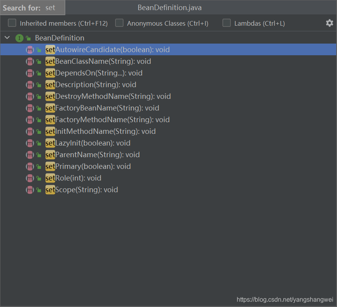Select setFactoryMethodName(String): void
The height and width of the screenshot is (307, 337).
coord(168,120)
